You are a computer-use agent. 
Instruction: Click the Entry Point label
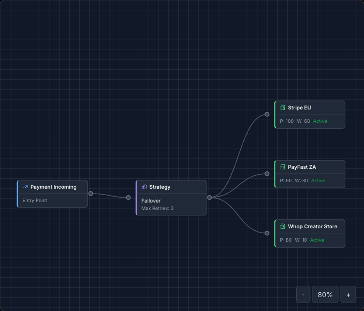point(35,200)
